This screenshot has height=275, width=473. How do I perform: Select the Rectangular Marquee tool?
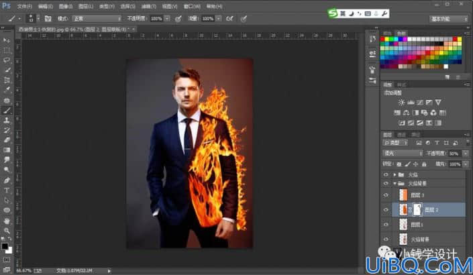click(7, 50)
